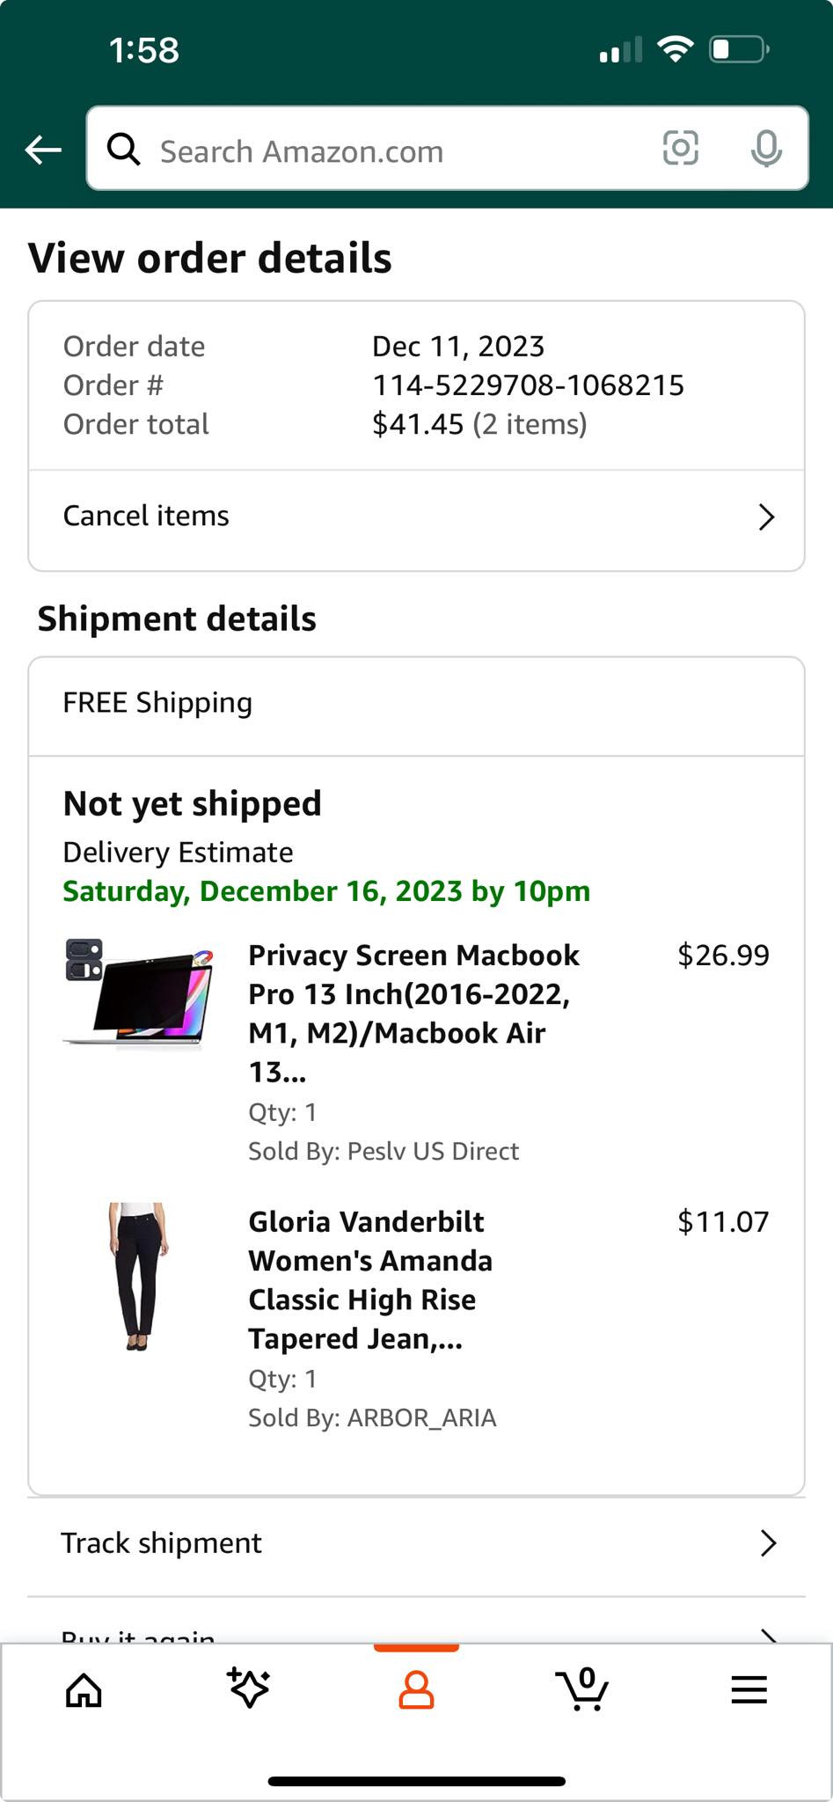
Task: Open camera lens search
Action: point(680,149)
